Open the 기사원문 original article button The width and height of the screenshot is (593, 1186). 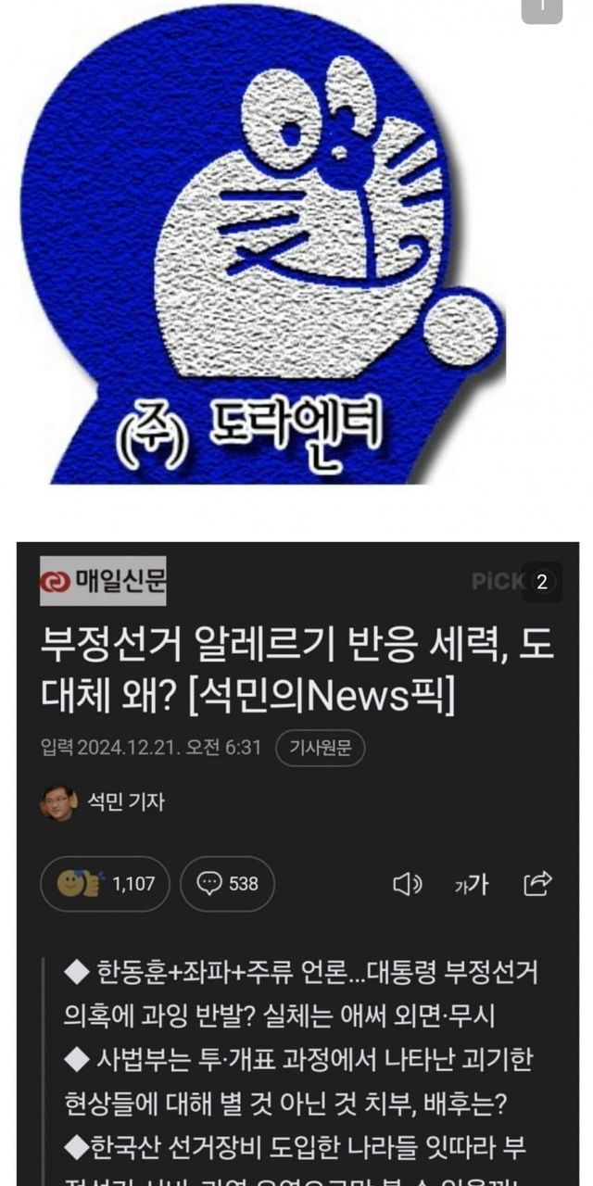point(321,748)
